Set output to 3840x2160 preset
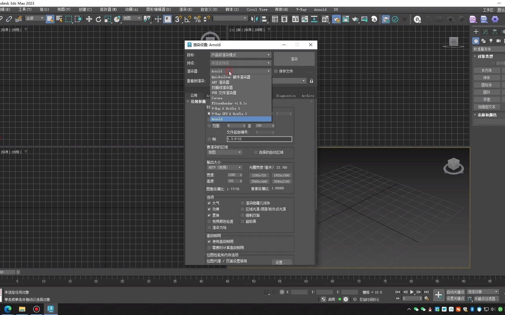 coord(281,181)
